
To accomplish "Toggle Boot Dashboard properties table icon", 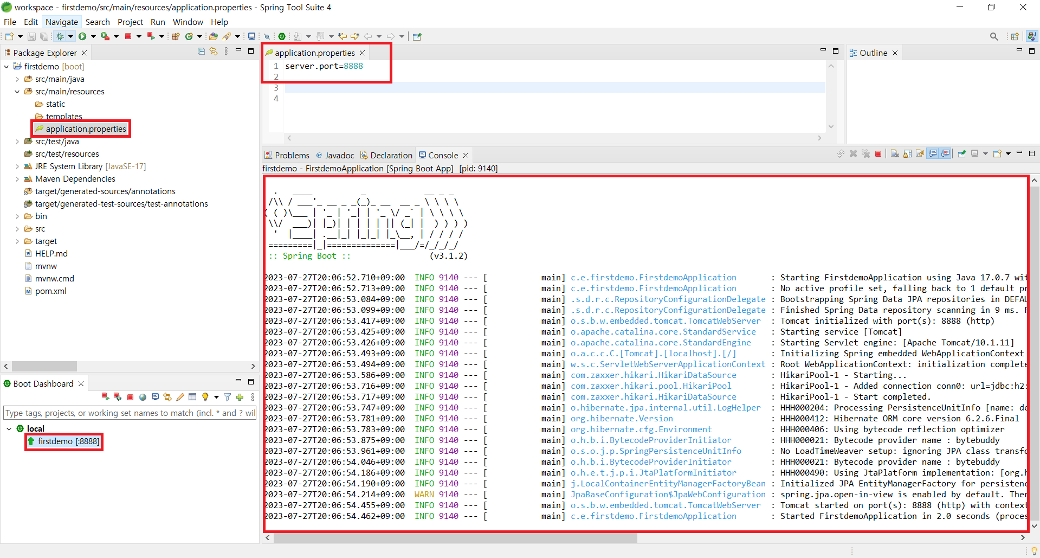I will coord(192,397).
